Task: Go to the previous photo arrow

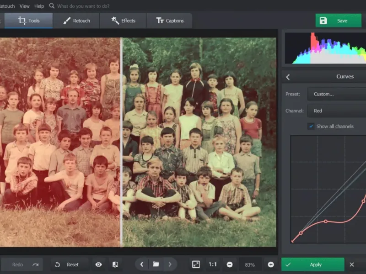Action: (142, 264)
